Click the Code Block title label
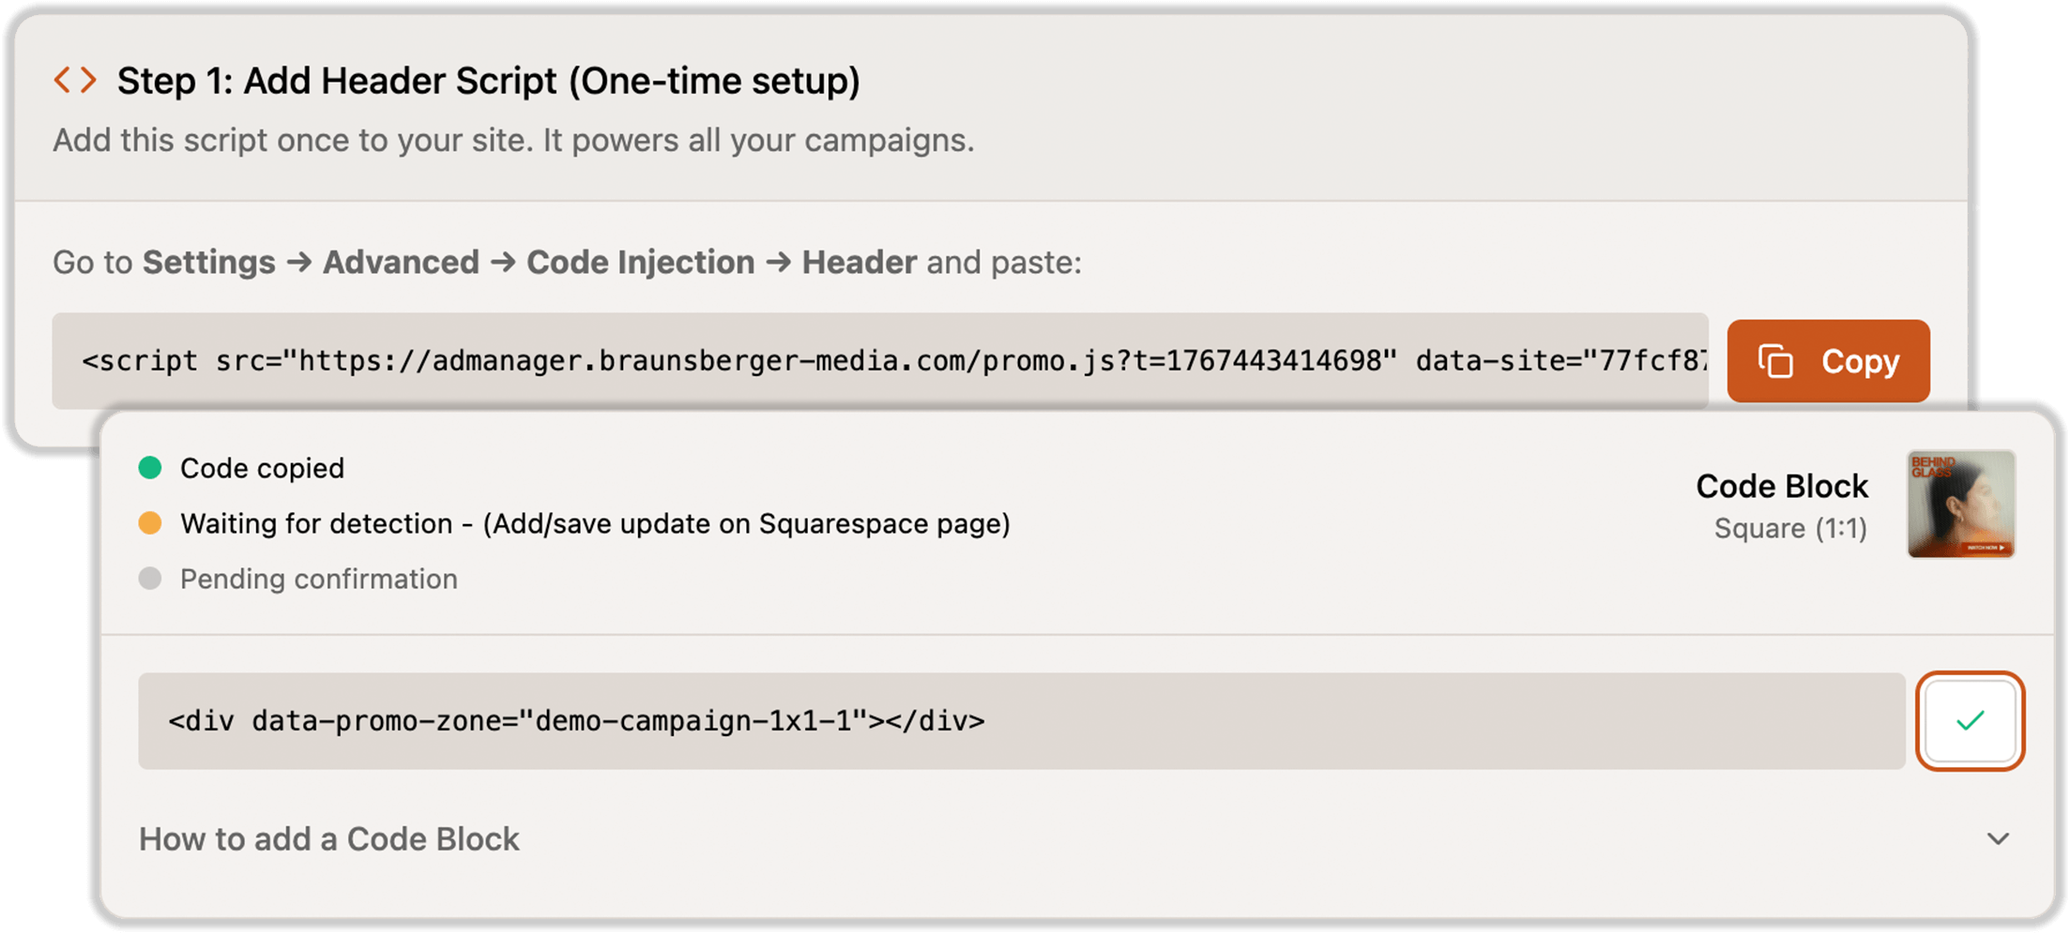Screen dimensions: 2070x933 coord(1781,487)
